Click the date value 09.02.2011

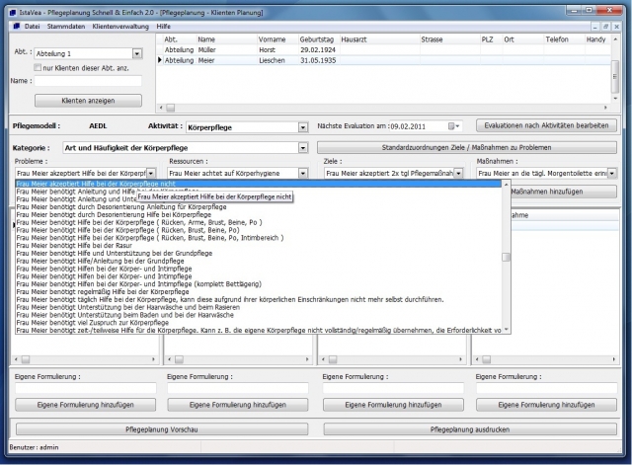coord(408,126)
